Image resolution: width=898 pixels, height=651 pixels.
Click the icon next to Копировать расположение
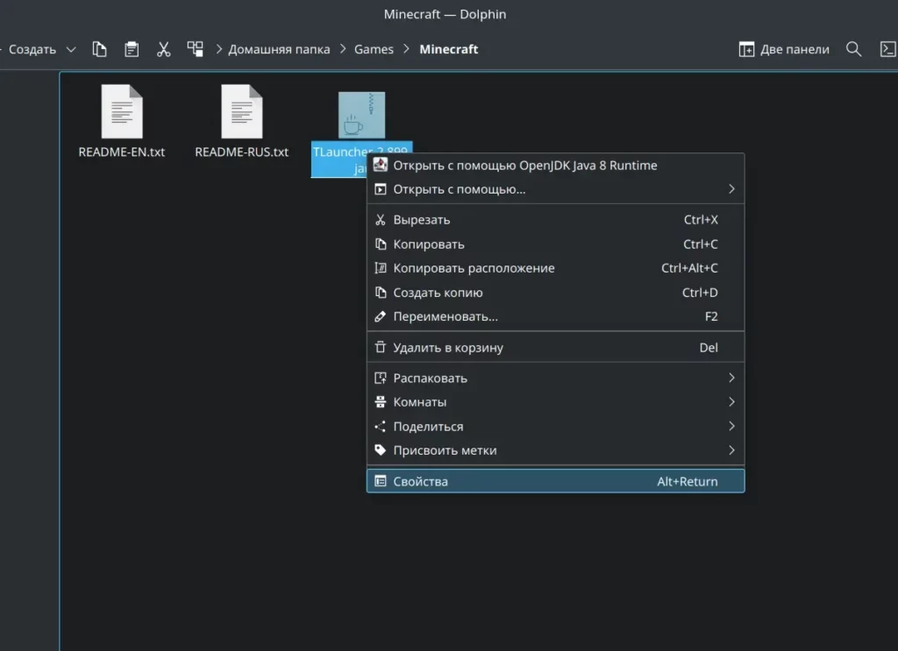[381, 268]
